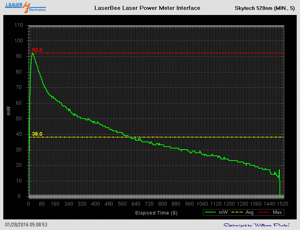The image size is (300, 230).
Task: Click the 1200 tick on the time axis
Action: click(229, 204)
